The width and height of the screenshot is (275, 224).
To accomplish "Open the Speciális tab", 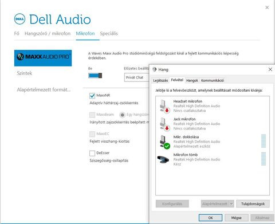I will 109,33.
